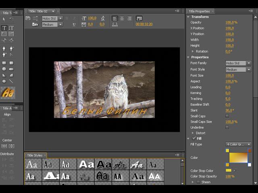Viewport: 258px width, 193px height.
Task: Select the Pen tool
Action: [4, 49]
